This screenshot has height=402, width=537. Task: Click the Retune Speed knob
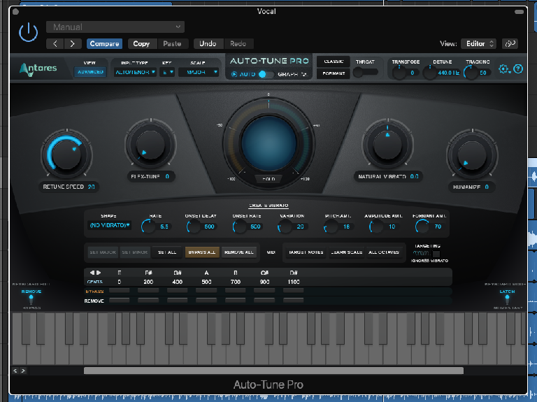coord(66,154)
